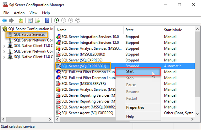The height and width of the screenshot is (130, 201).
Task: Click the icon of SQL Server (MSSQLSERVER)
Action: [x=58, y=83]
